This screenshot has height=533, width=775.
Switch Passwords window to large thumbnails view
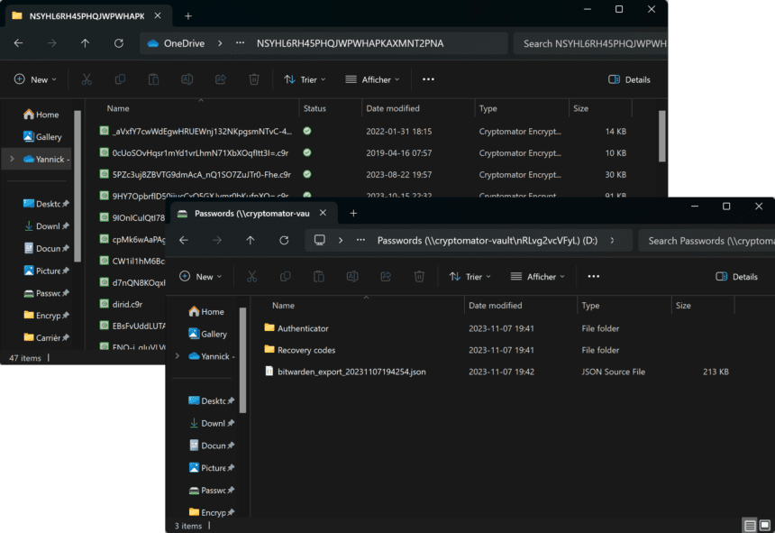764,525
